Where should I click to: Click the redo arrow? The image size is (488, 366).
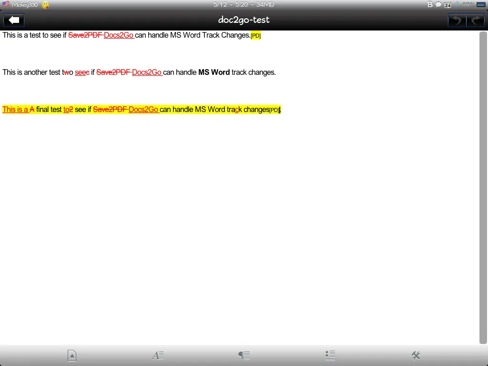coord(475,20)
